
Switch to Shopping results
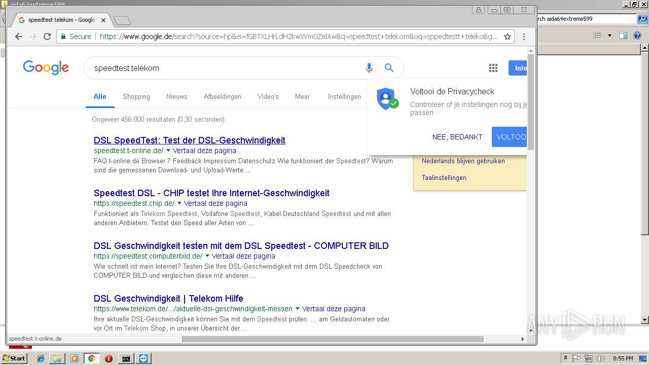click(136, 96)
